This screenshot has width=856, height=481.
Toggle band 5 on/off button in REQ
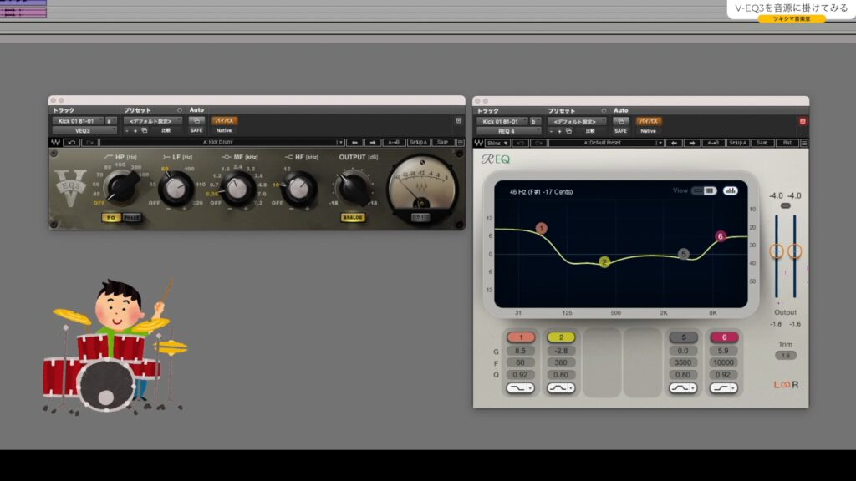[684, 337]
